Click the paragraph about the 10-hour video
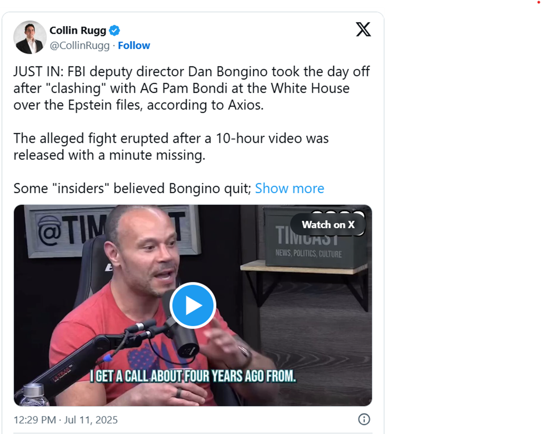This screenshot has height=434, width=541. tap(171, 147)
